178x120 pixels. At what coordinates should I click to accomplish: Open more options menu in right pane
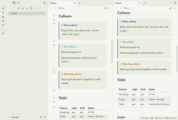click(174, 8)
